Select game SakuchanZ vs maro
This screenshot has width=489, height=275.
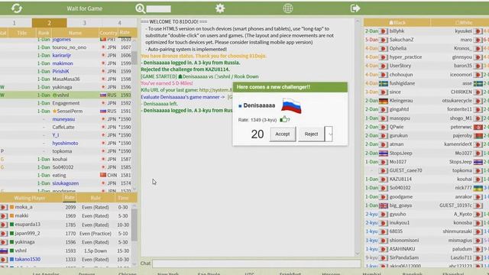(x=426, y=40)
